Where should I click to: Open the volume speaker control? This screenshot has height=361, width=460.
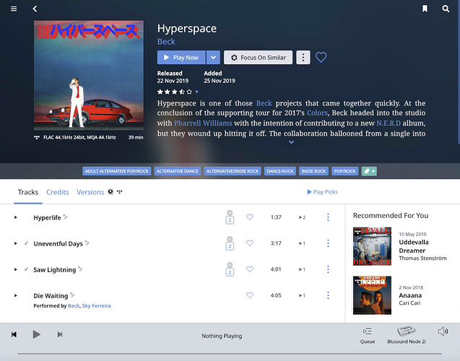443,331
